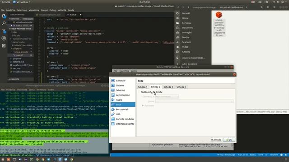Image resolution: width=289 pixels, height=162 pixels.
Task: Open Scaricati in file manager sidebar
Action: click(x=193, y=42)
